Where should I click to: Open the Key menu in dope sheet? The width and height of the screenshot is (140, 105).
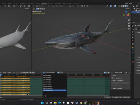pos(14,73)
